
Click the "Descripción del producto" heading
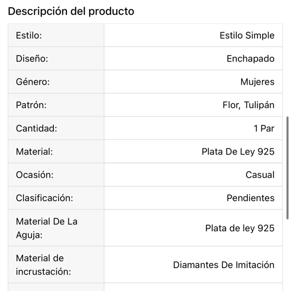(x=71, y=11)
